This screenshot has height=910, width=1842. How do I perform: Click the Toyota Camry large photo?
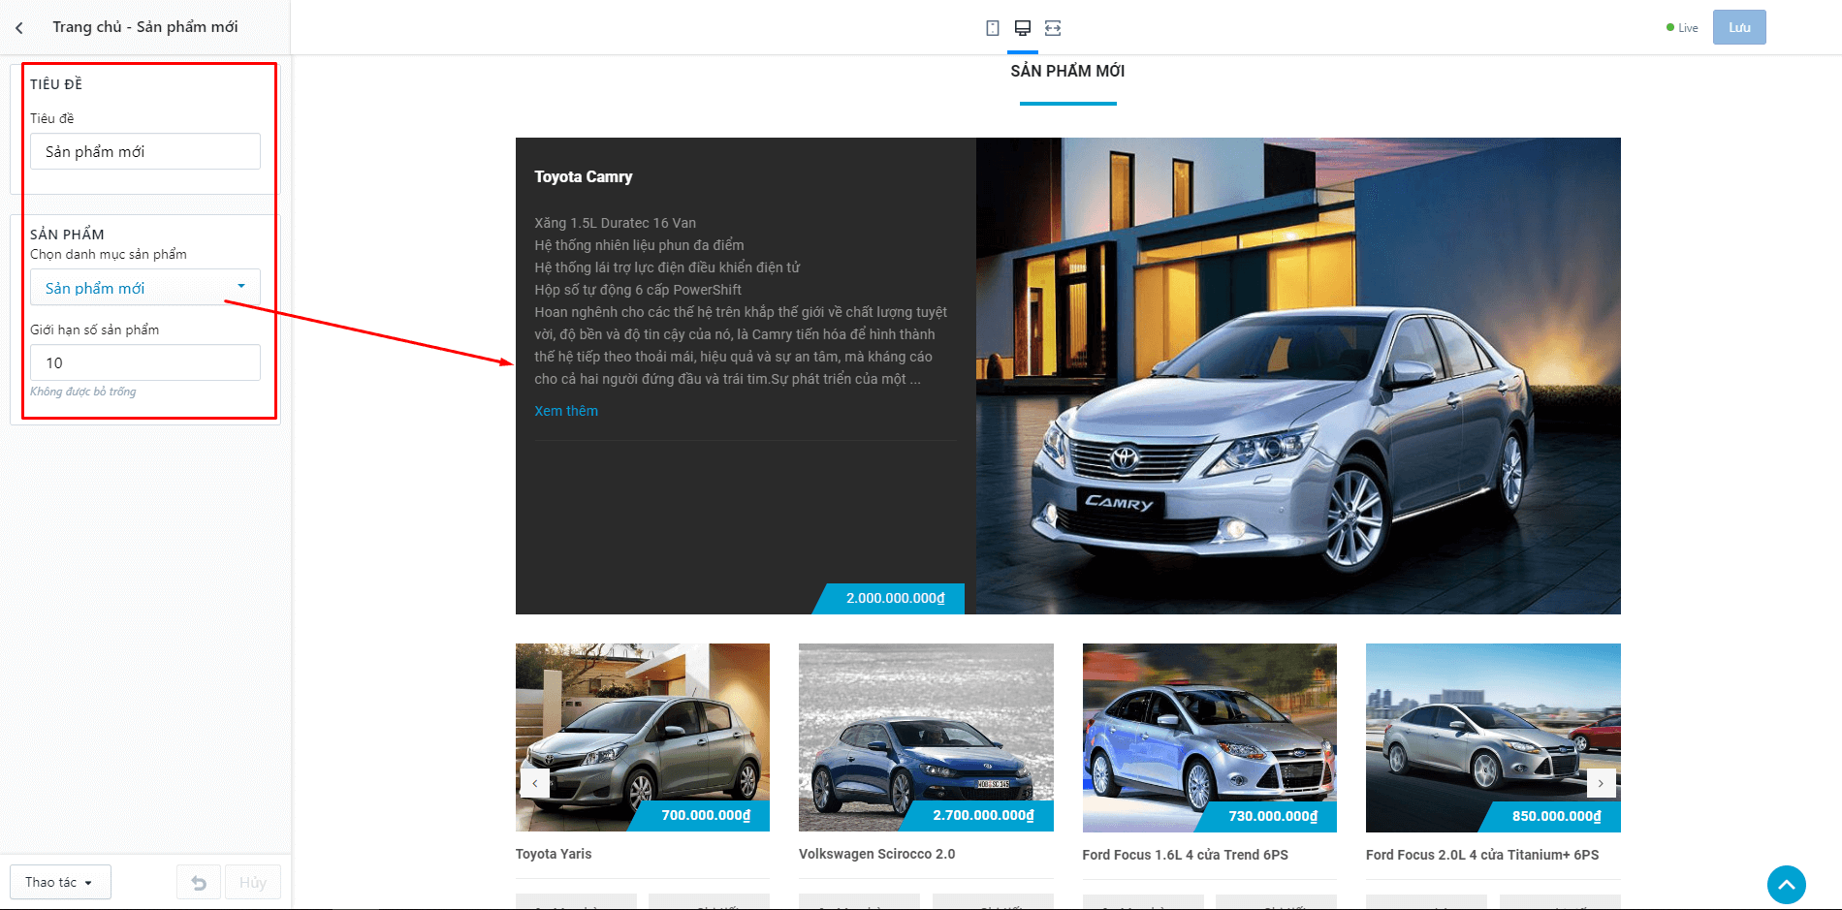pyautogui.click(x=1298, y=376)
